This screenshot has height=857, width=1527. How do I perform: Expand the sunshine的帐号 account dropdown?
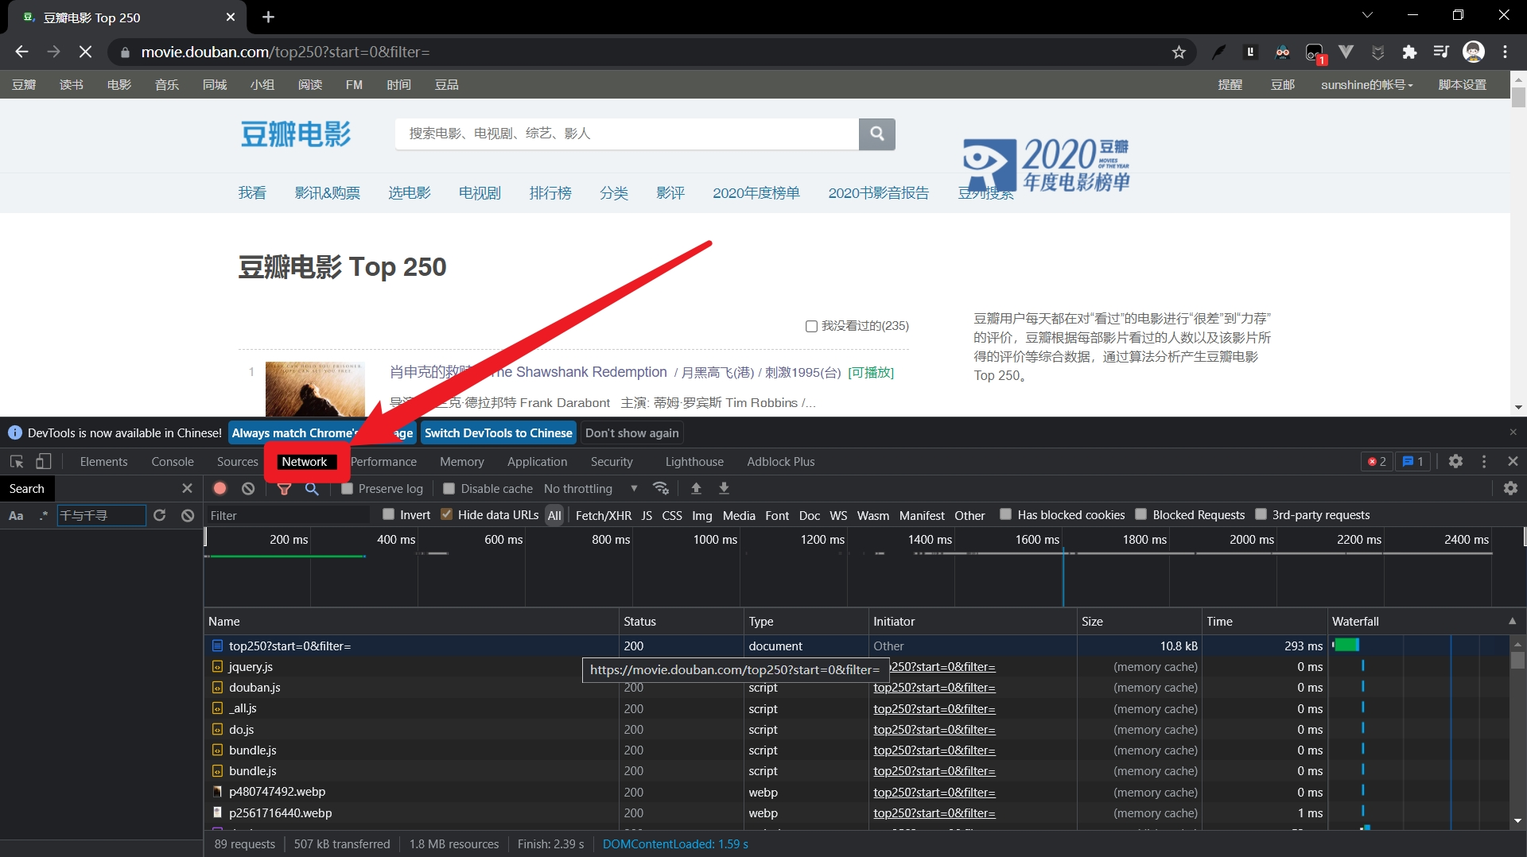(1367, 84)
